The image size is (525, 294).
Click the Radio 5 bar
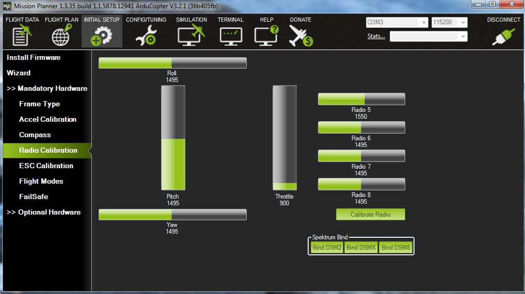click(361, 99)
